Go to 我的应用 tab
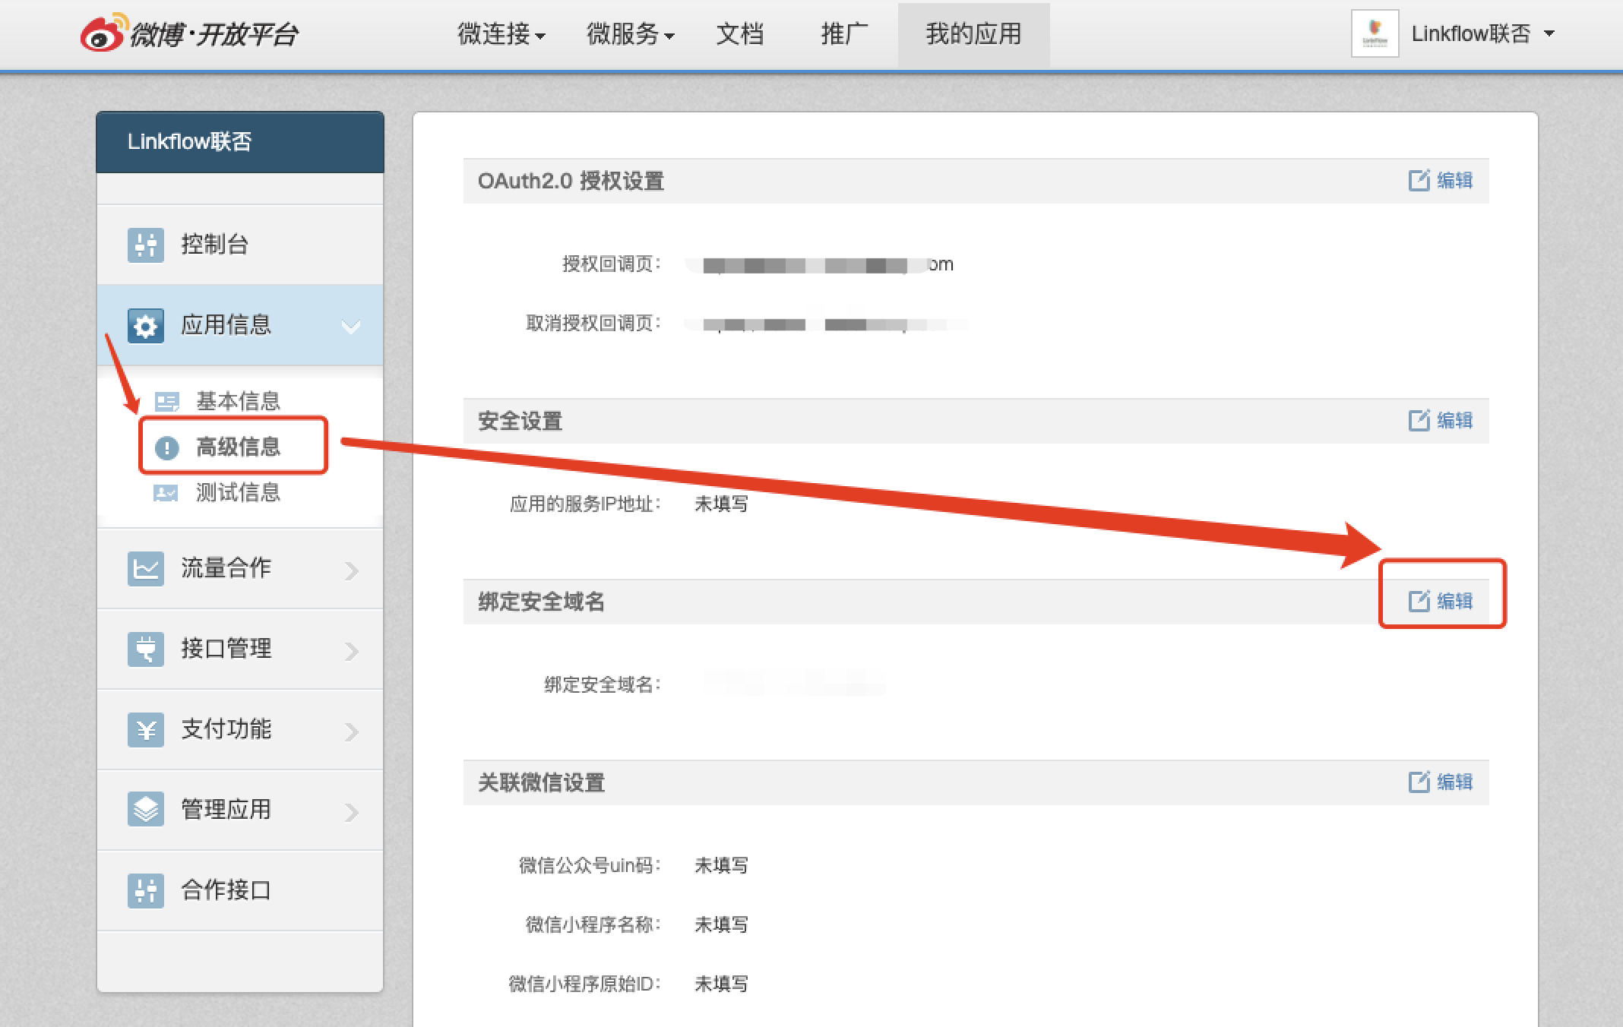 pos(973,34)
